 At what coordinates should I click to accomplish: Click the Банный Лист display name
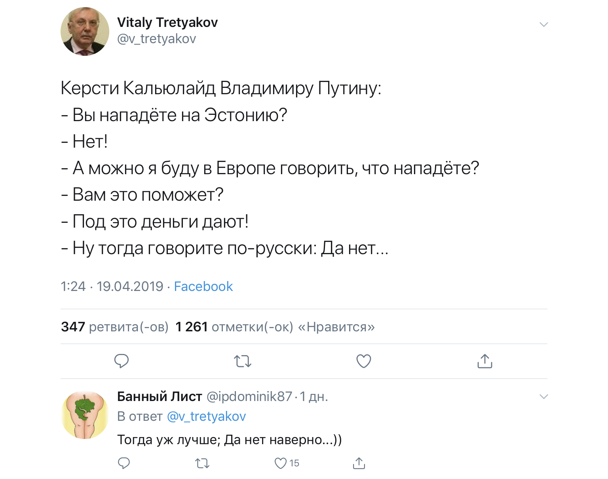pos(160,396)
